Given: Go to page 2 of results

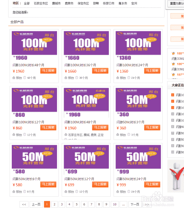Looking at the screenshot, I should coord(54,204).
